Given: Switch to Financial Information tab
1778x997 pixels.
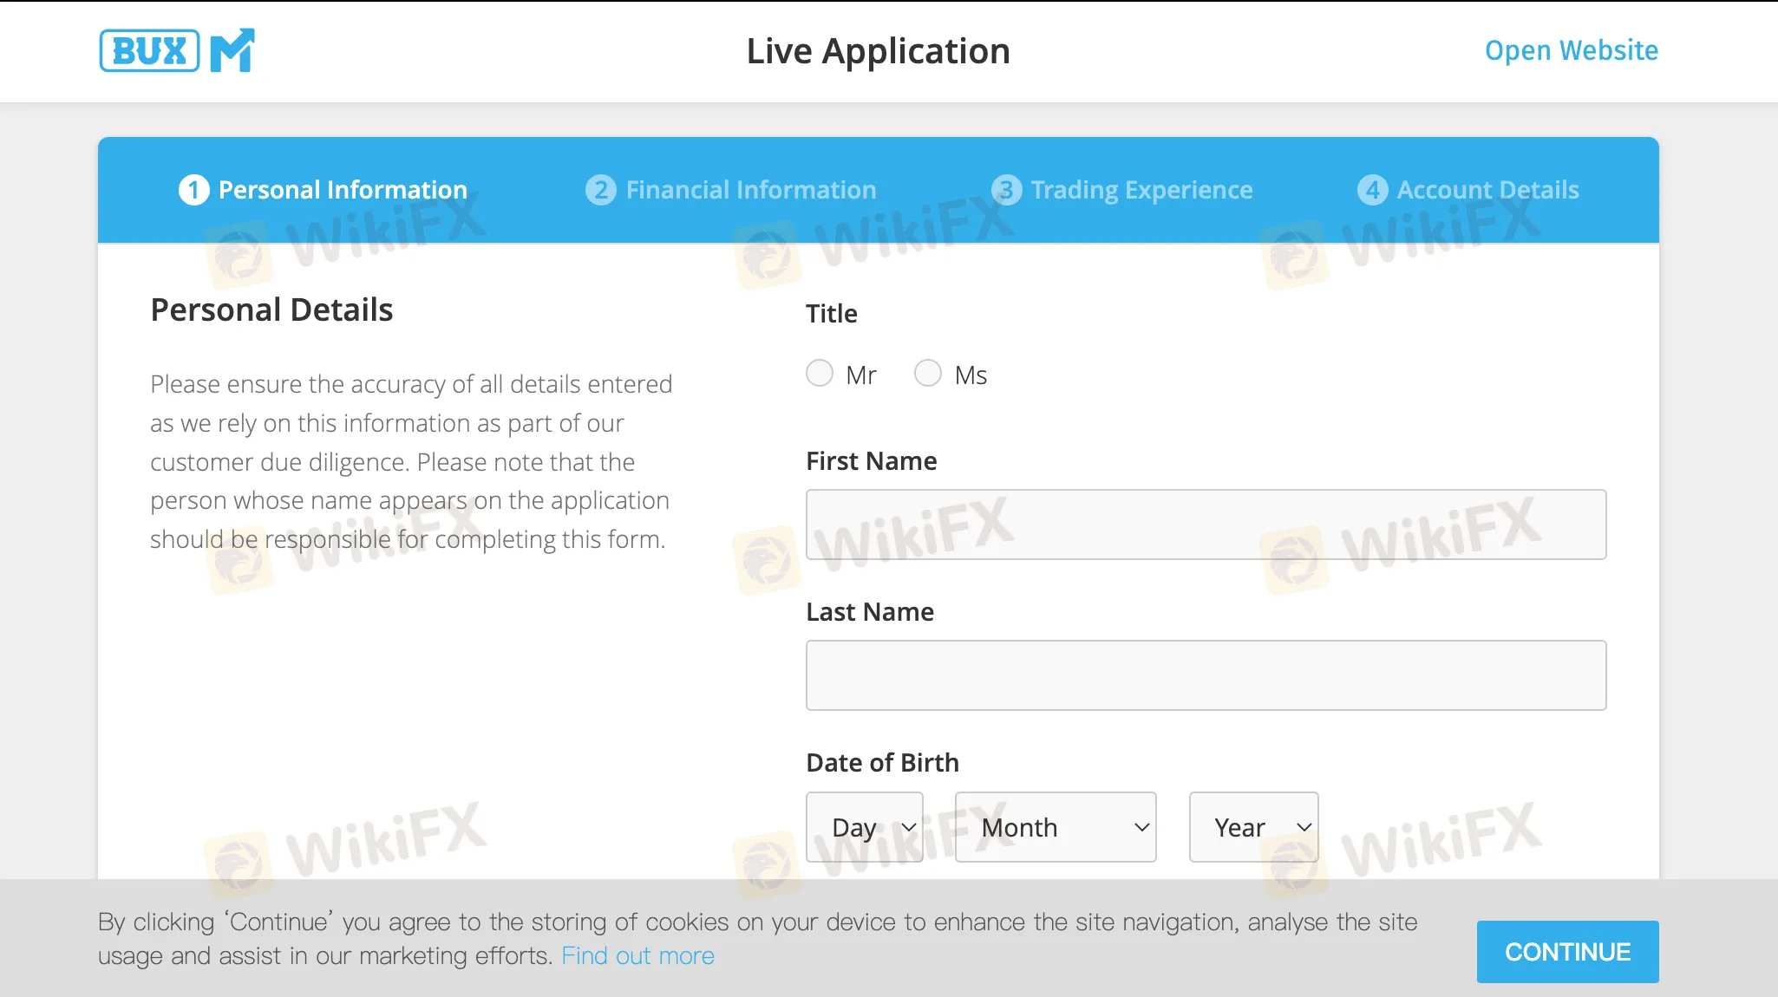Looking at the screenshot, I should (750, 190).
